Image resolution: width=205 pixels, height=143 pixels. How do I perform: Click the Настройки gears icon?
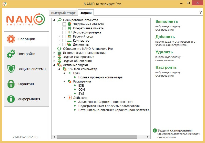coord(11,54)
